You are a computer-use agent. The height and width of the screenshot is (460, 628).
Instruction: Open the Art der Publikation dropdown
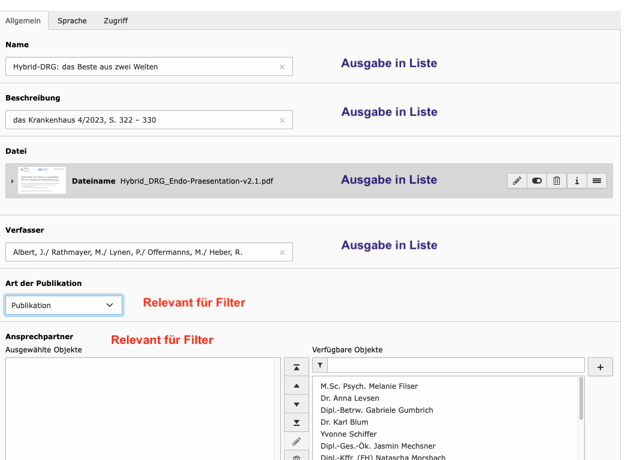click(x=64, y=305)
